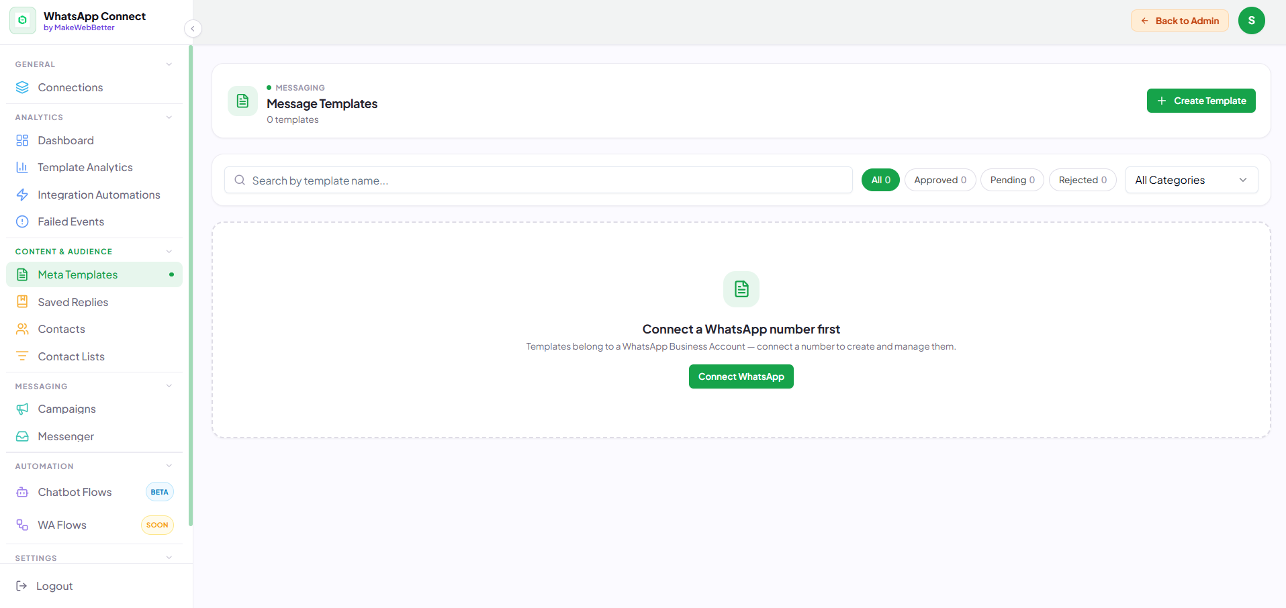Filter by Approved templates
Viewport: 1286px width, 608px height.
(x=940, y=180)
